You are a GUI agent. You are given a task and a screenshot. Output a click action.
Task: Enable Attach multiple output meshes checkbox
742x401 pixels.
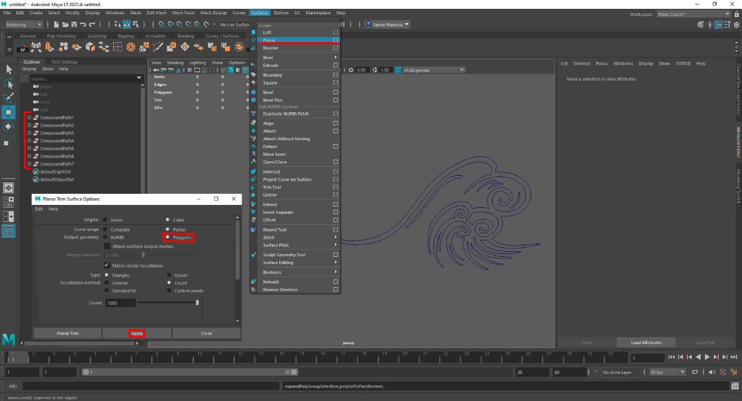(x=107, y=246)
